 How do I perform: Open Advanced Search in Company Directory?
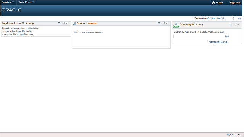pos(218,42)
